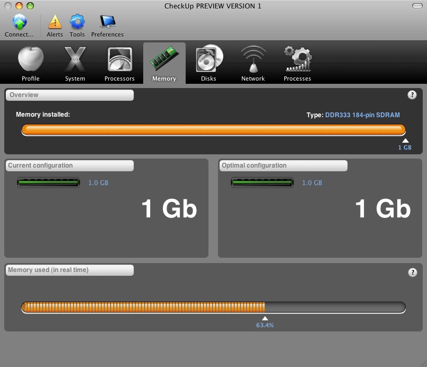The width and height of the screenshot is (427, 367).
Task: Open the Network tab
Action: [253, 64]
